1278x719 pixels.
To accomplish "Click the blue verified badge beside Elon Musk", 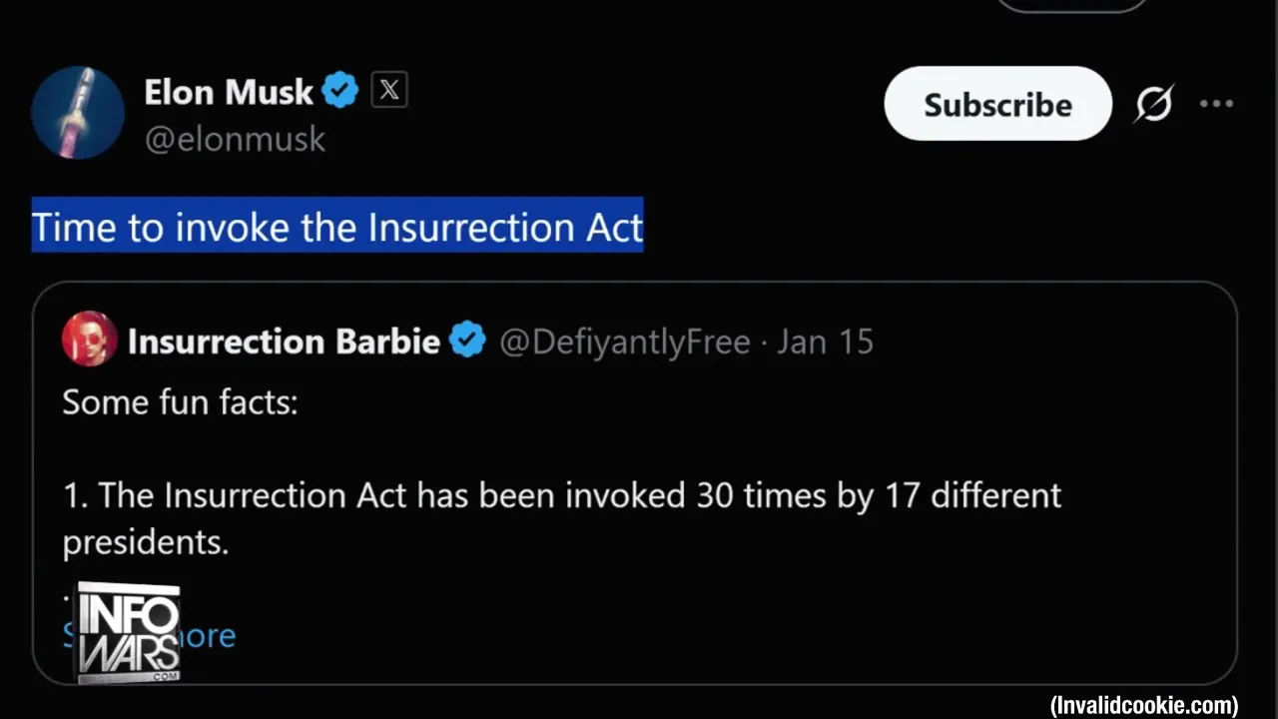I will [x=339, y=91].
